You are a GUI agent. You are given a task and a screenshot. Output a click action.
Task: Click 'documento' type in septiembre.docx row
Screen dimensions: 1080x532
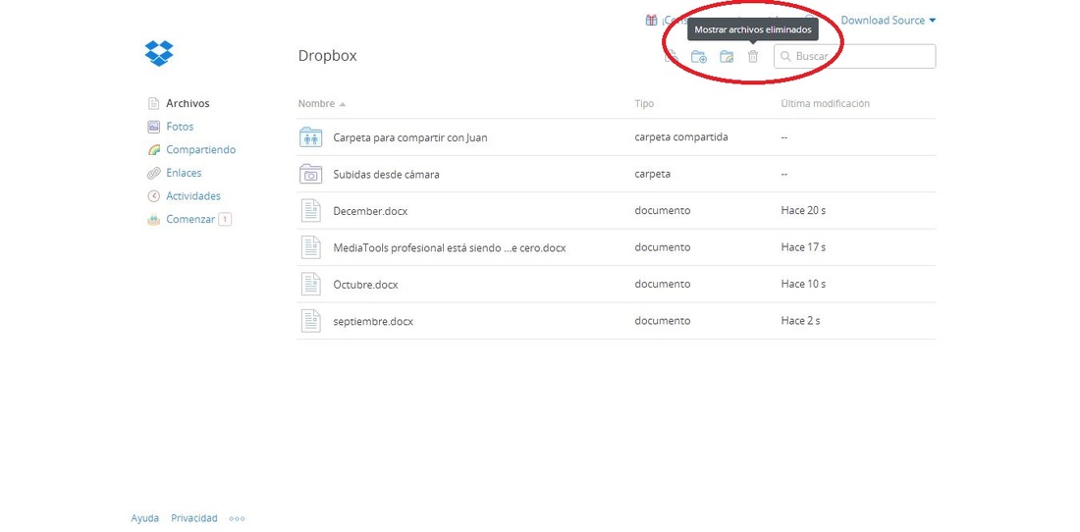tap(662, 321)
